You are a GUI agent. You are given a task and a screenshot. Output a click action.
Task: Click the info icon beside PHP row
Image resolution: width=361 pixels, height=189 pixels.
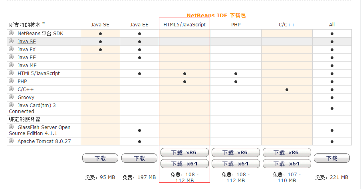pyautogui.click(x=11, y=81)
